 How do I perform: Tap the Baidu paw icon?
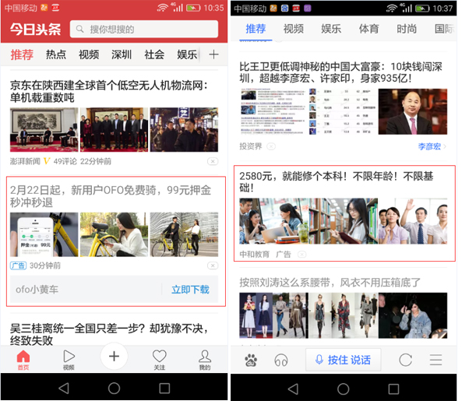click(251, 360)
